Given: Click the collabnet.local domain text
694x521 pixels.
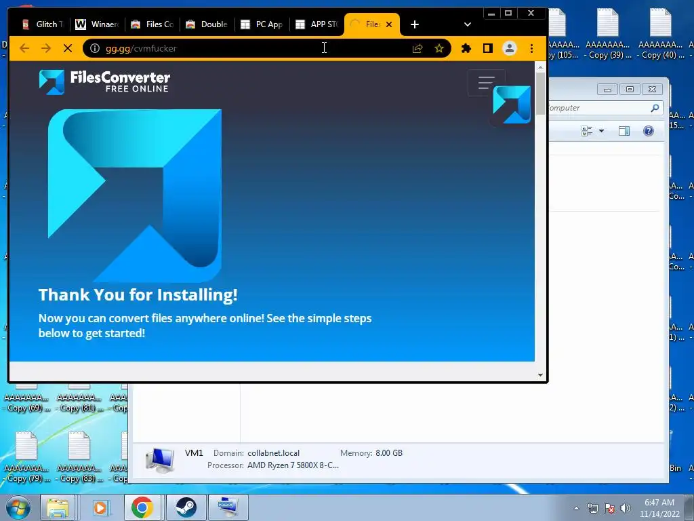Looking at the screenshot, I should 273,452.
